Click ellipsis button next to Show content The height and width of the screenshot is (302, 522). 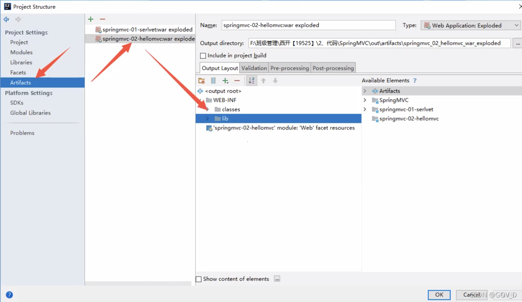click(277, 279)
